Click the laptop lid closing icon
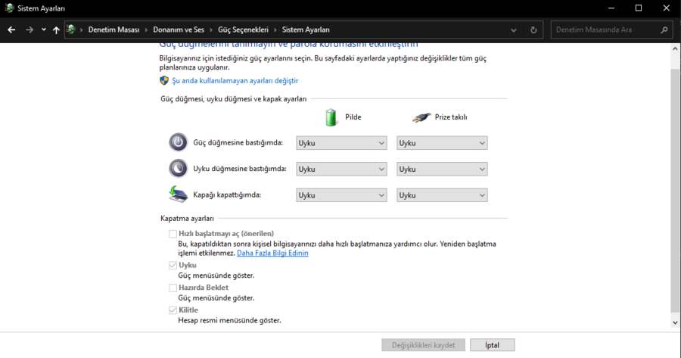The height and width of the screenshot is (358, 681). point(178,195)
